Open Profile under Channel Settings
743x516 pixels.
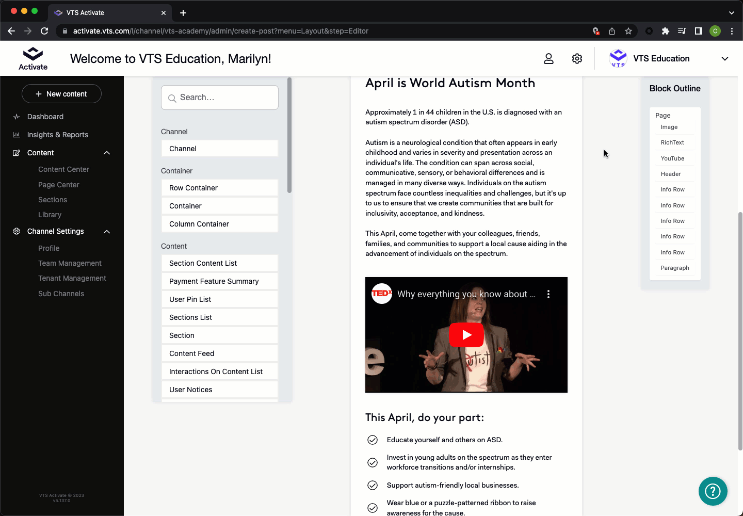(x=49, y=248)
